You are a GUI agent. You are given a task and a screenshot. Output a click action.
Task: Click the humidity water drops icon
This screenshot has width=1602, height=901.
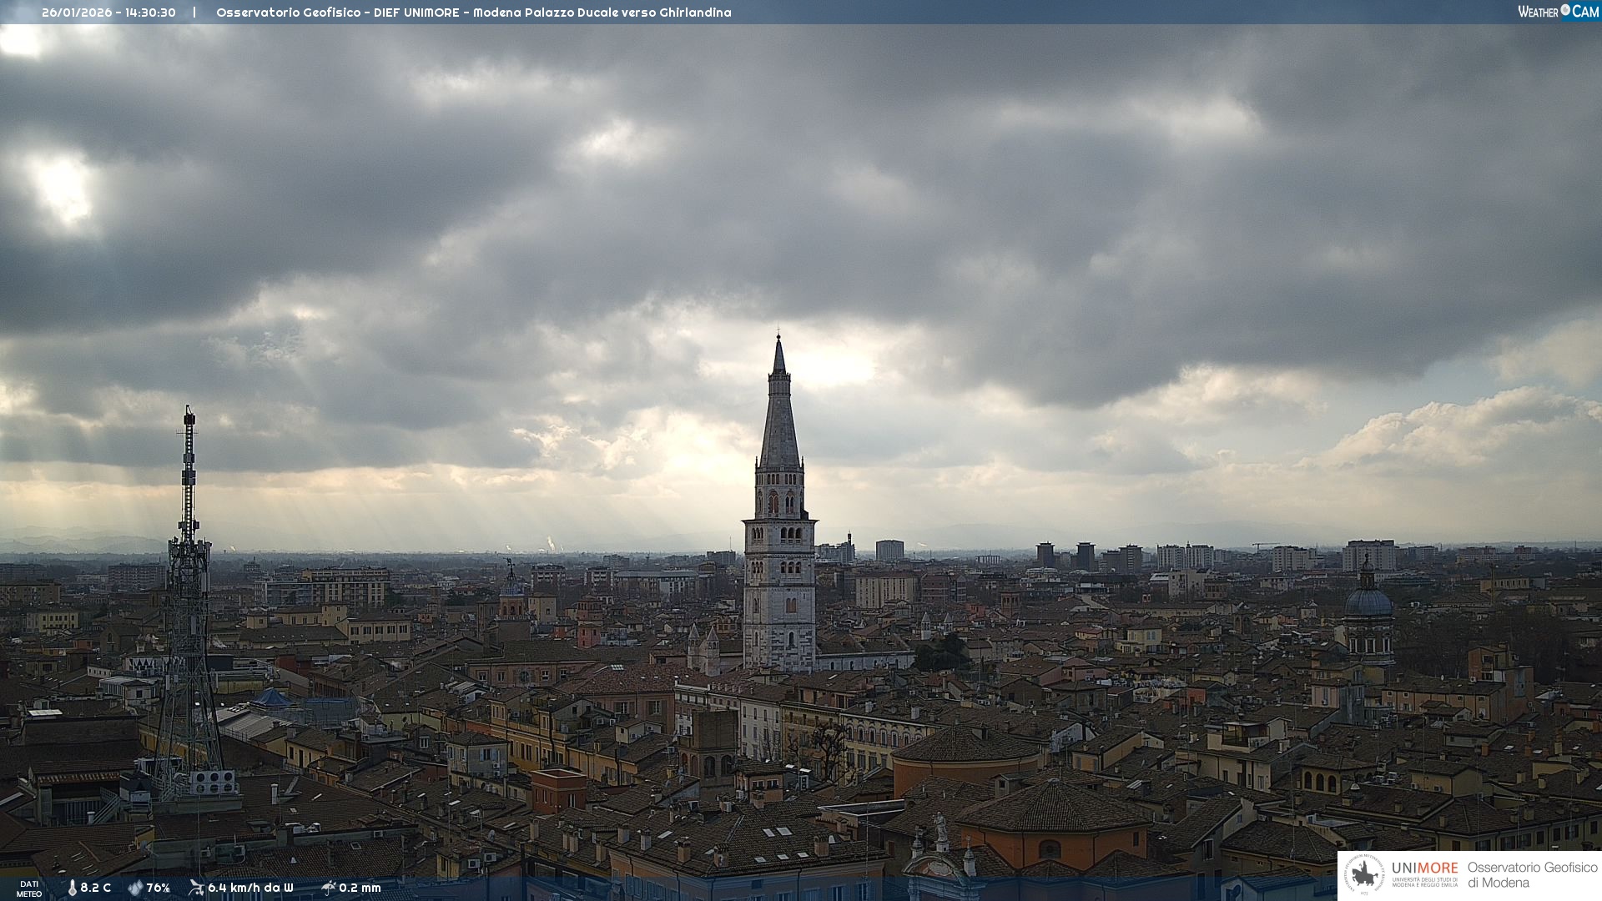pos(135,888)
